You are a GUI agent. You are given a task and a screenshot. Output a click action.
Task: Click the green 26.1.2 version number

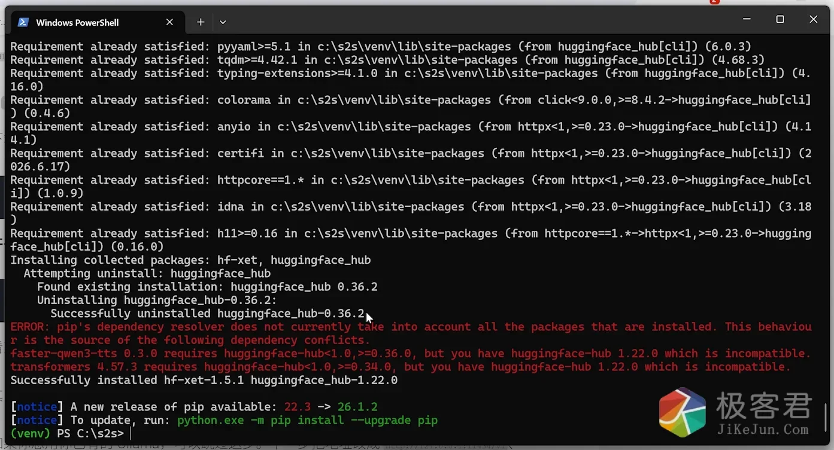click(357, 407)
